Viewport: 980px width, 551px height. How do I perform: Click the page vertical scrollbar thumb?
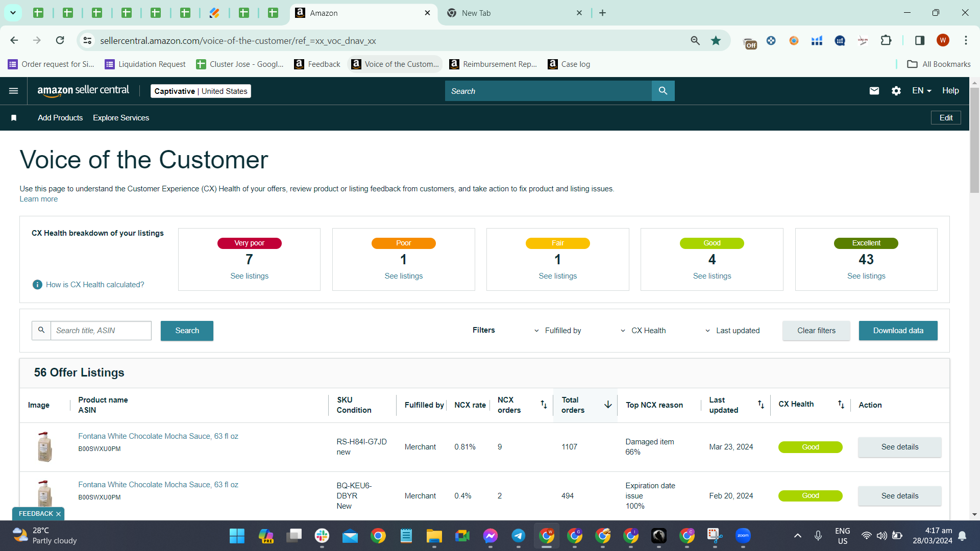974,140
